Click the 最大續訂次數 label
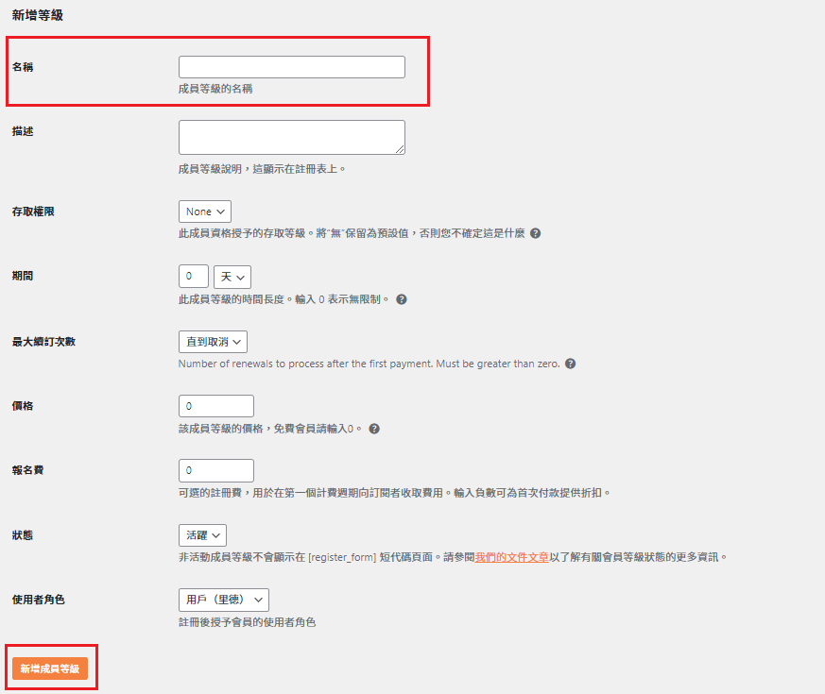This screenshot has width=825, height=694. click(x=43, y=341)
